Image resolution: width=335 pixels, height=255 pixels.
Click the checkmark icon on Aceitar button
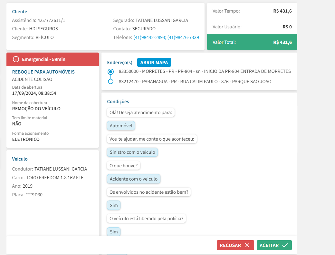tap(285, 245)
